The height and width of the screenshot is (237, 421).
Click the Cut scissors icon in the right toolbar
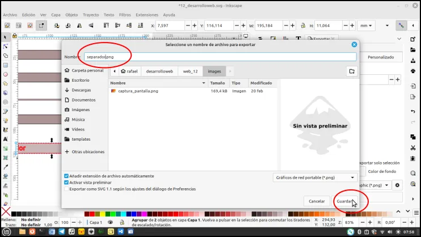413,147
